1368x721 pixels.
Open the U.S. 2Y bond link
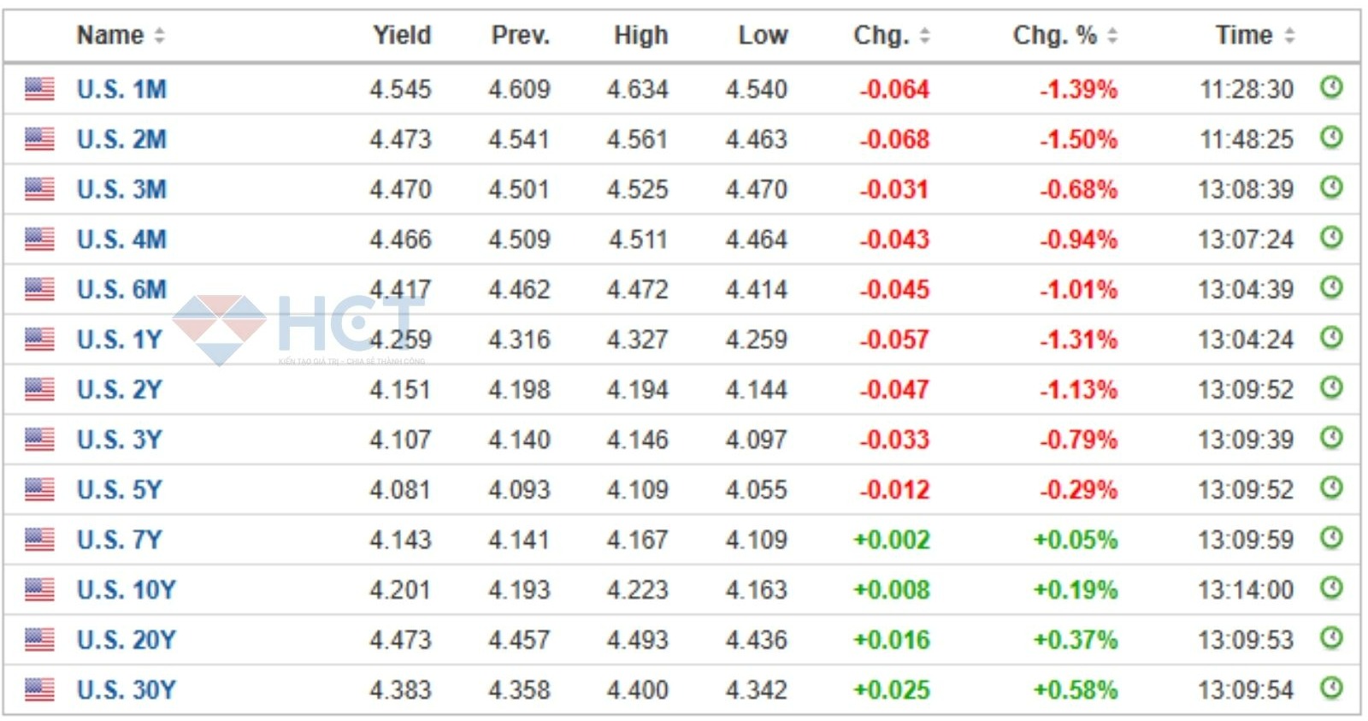pos(119,390)
